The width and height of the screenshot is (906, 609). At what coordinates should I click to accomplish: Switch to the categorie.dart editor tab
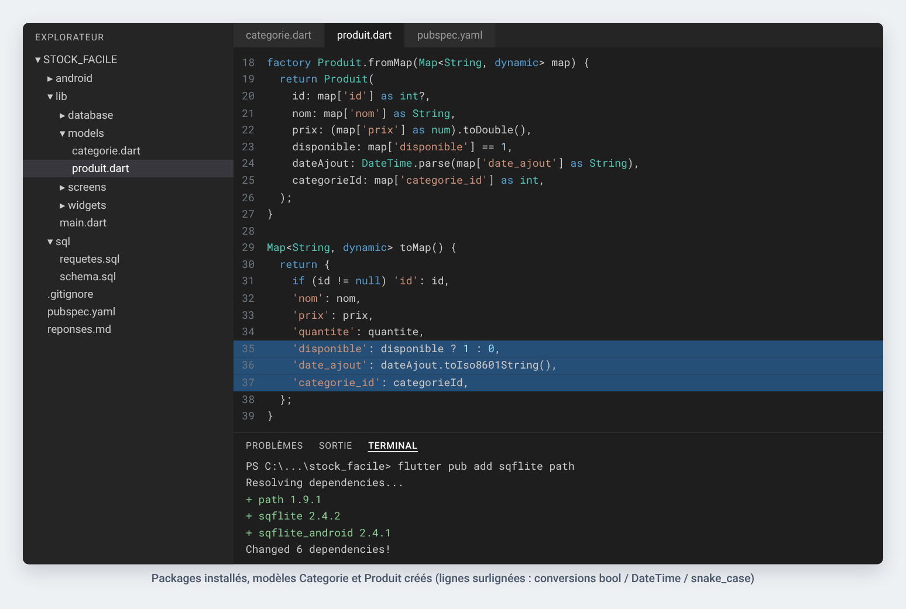pyautogui.click(x=279, y=35)
